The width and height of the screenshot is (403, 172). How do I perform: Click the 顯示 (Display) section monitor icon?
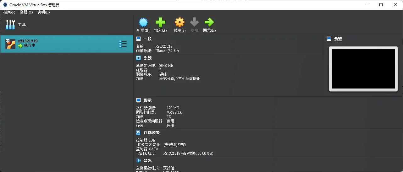[138, 100]
